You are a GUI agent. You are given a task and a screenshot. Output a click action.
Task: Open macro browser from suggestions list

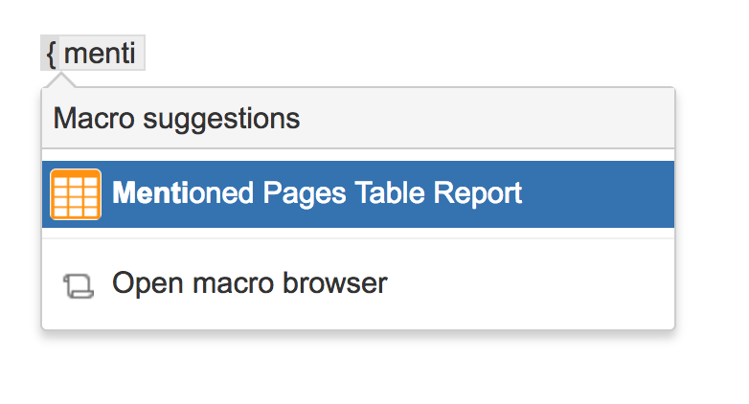[x=249, y=283]
